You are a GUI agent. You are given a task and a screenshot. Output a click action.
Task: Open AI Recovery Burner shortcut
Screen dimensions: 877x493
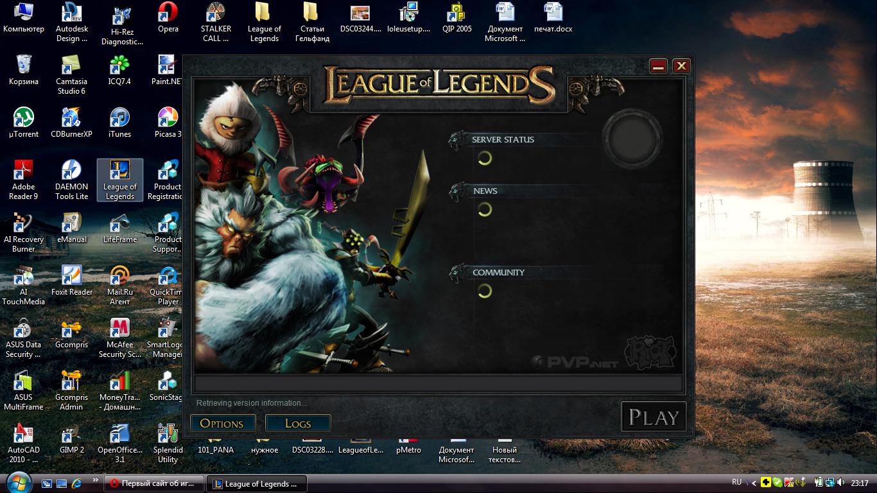tap(24, 233)
